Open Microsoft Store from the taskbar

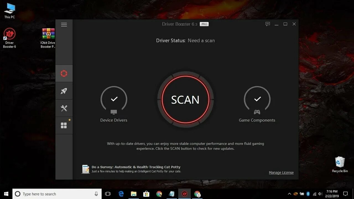tap(146, 194)
